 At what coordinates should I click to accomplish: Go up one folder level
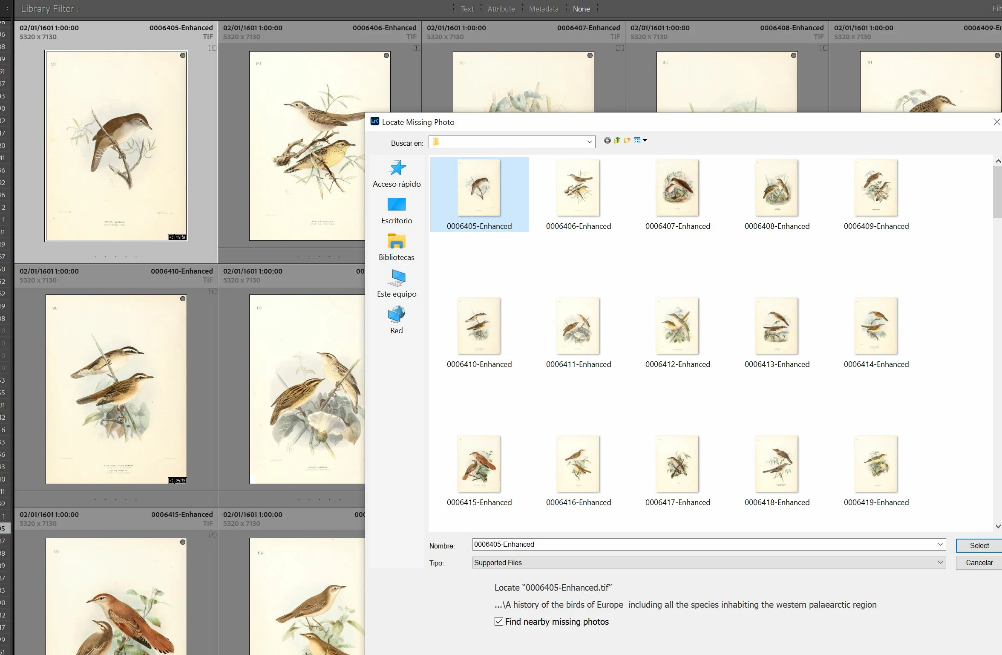point(617,141)
